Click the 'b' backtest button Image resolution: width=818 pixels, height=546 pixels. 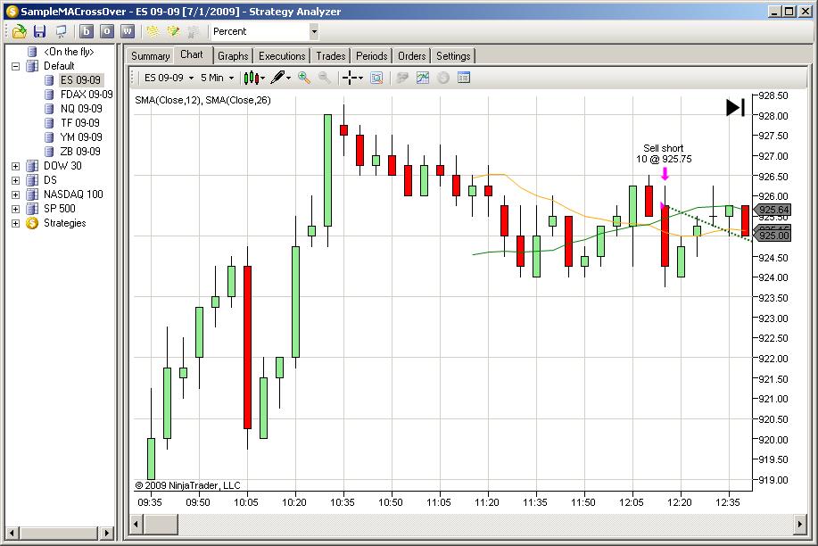87,32
